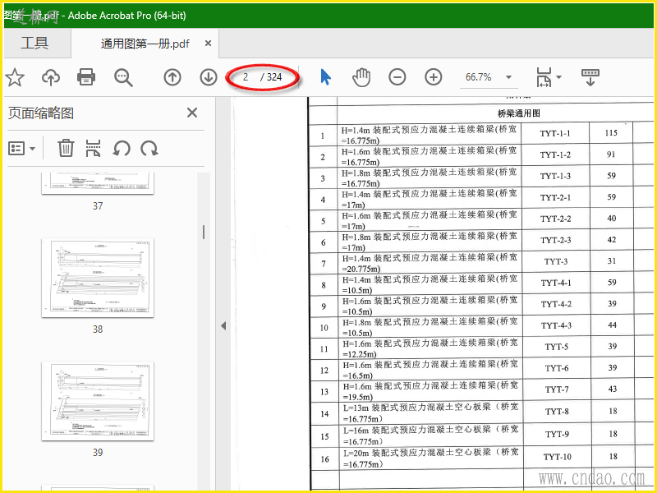
Task: Click cell TYT-10
Action: pyautogui.click(x=558, y=457)
